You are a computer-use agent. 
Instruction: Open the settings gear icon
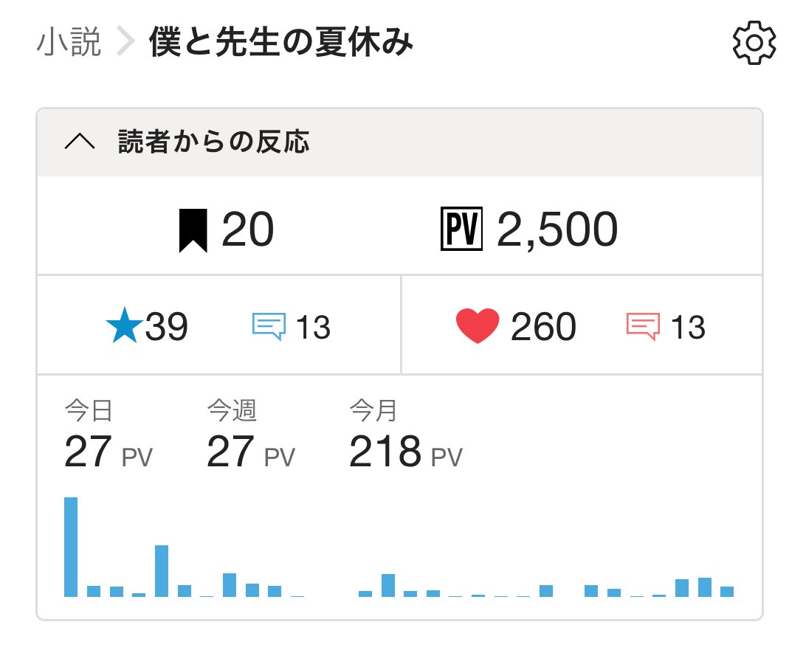(x=754, y=44)
